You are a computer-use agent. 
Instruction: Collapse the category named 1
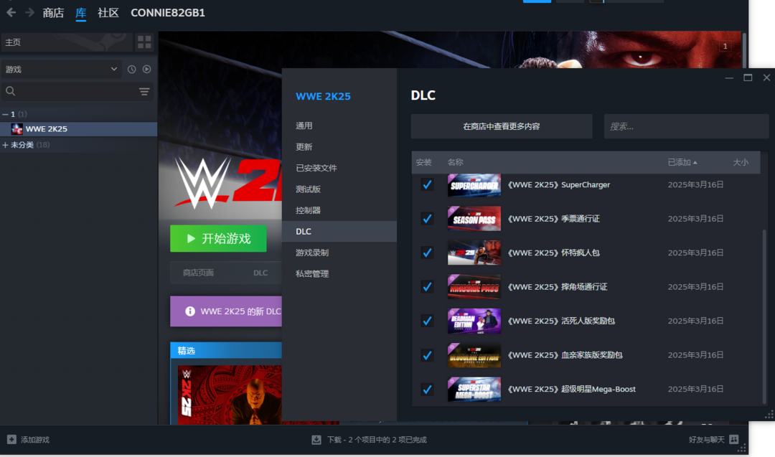click(5, 114)
